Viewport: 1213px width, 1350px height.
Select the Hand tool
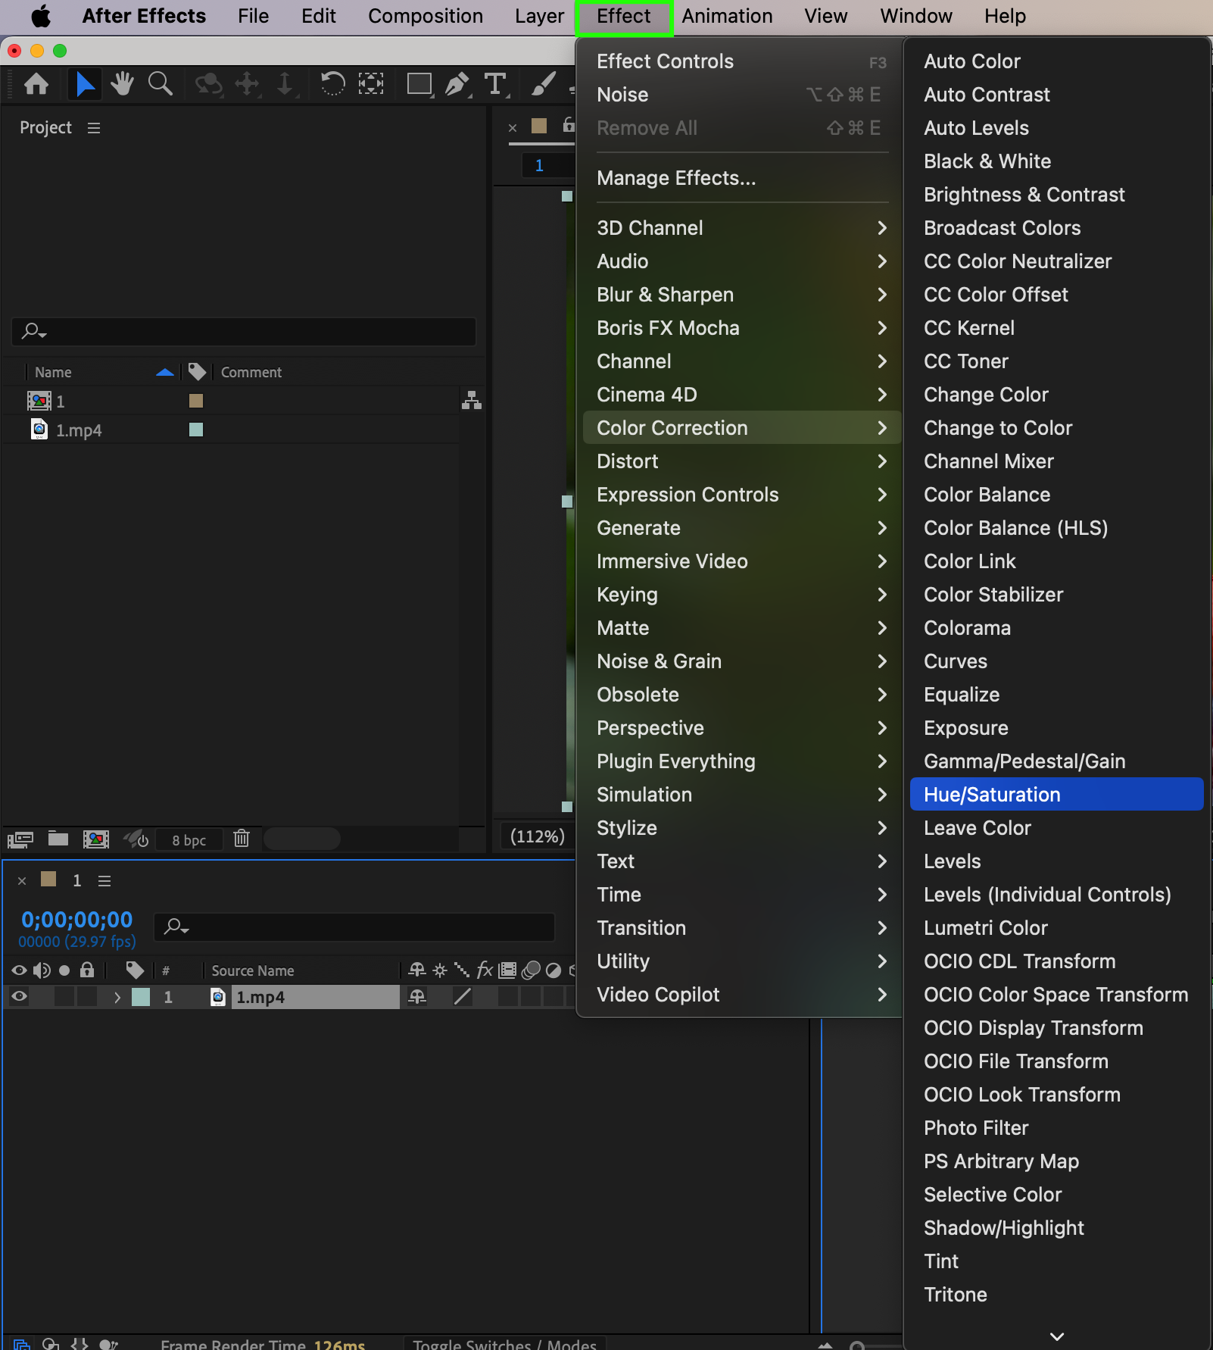122,83
